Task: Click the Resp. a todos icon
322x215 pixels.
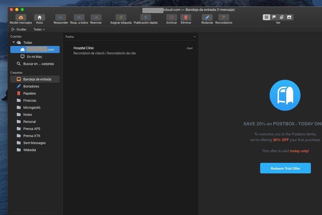Action: pos(79,18)
